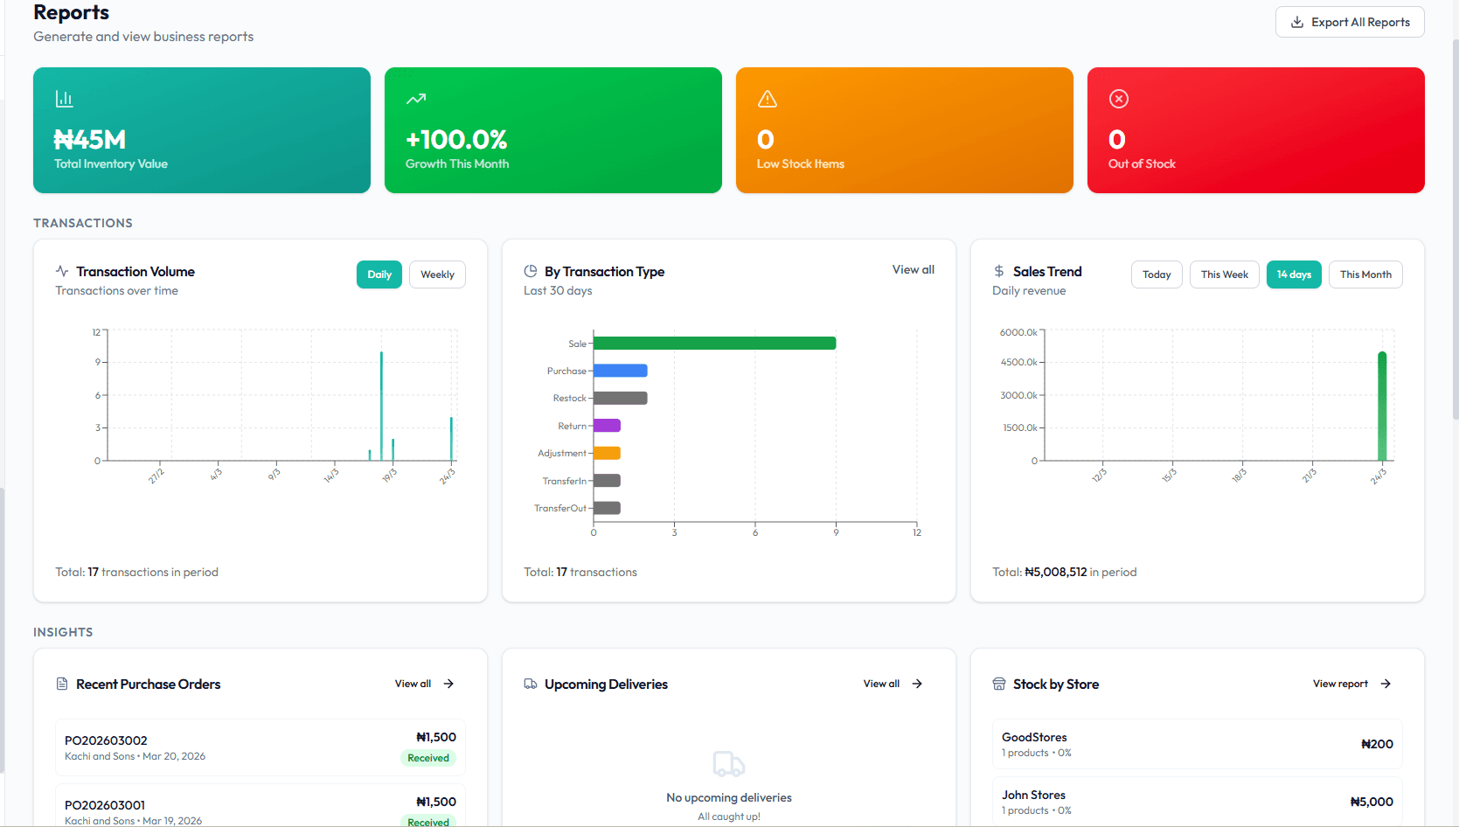Viewport: 1459px width, 827px height.
Task: Select This Month in Sales Trend
Action: tap(1365, 274)
